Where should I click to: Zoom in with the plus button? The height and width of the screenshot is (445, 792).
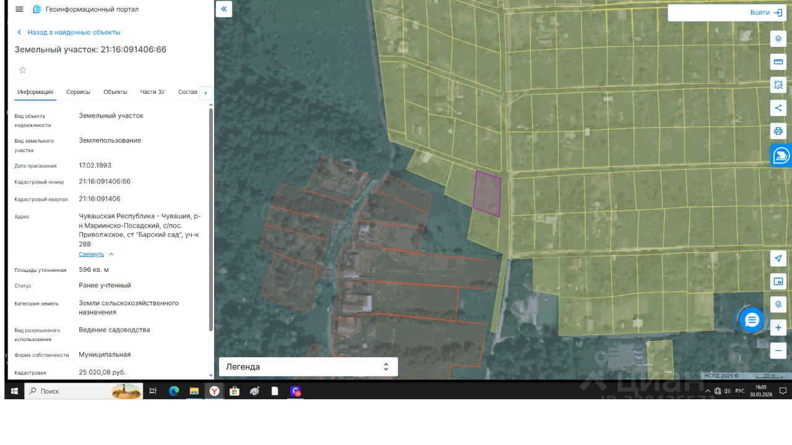tap(778, 328)
